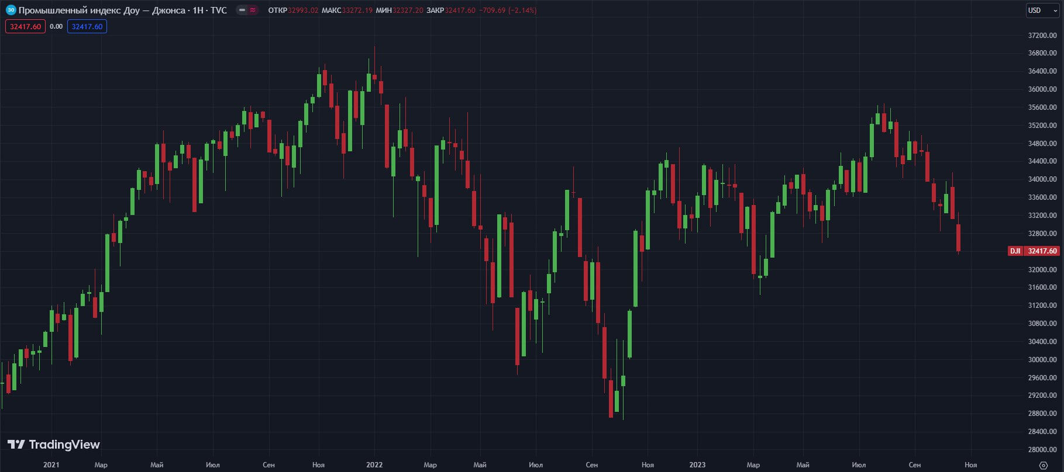This screenshot has height=472, width=1064.
Task: Click the 2023 label on the time axis
Action: tap(697, 465)
